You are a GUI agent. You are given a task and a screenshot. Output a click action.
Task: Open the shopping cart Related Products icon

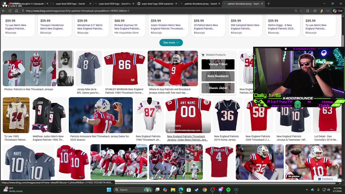(203, 55)
